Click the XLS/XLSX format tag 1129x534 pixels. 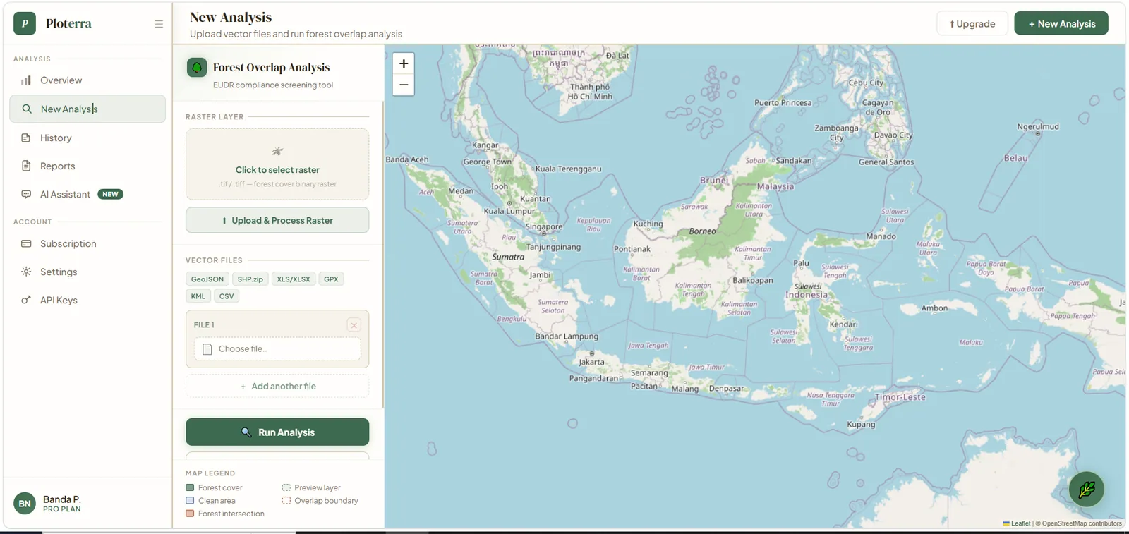[x=294, y=279]
